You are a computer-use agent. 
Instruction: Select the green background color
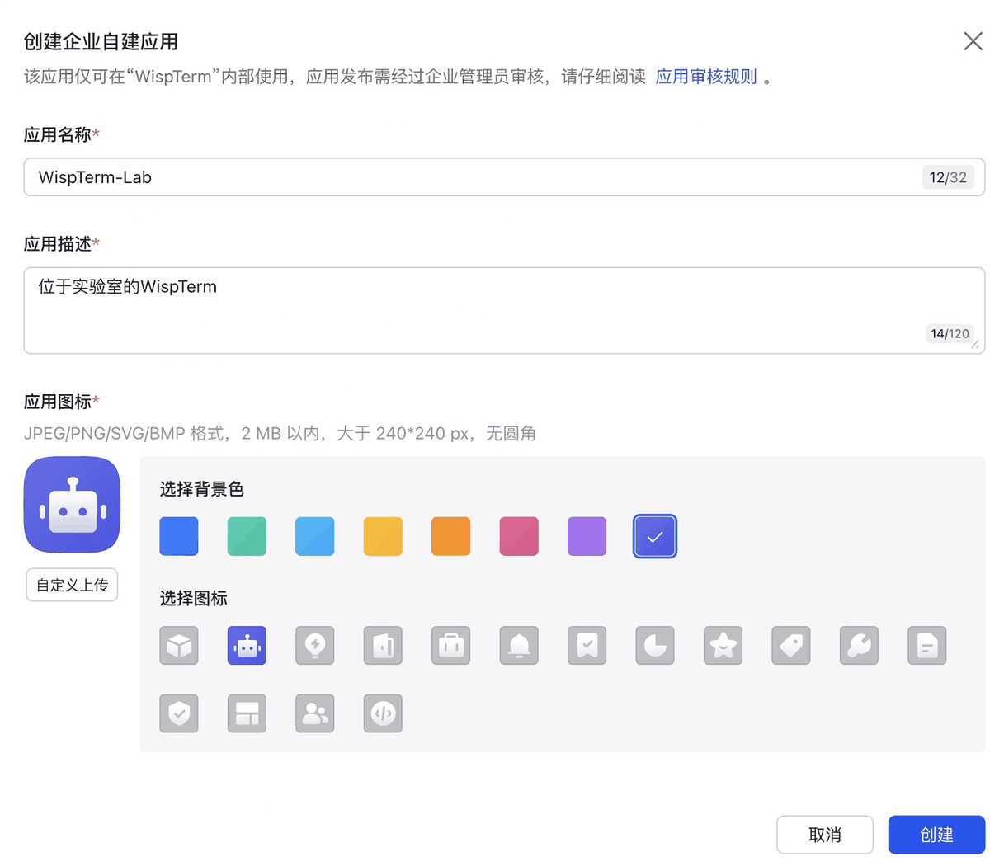pyautogui.click(x=247, y=536)
